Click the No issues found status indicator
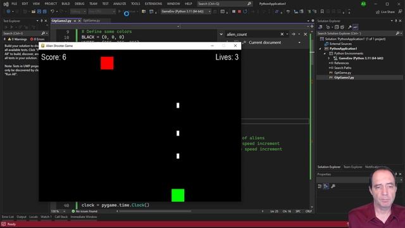 coord(85,211)
